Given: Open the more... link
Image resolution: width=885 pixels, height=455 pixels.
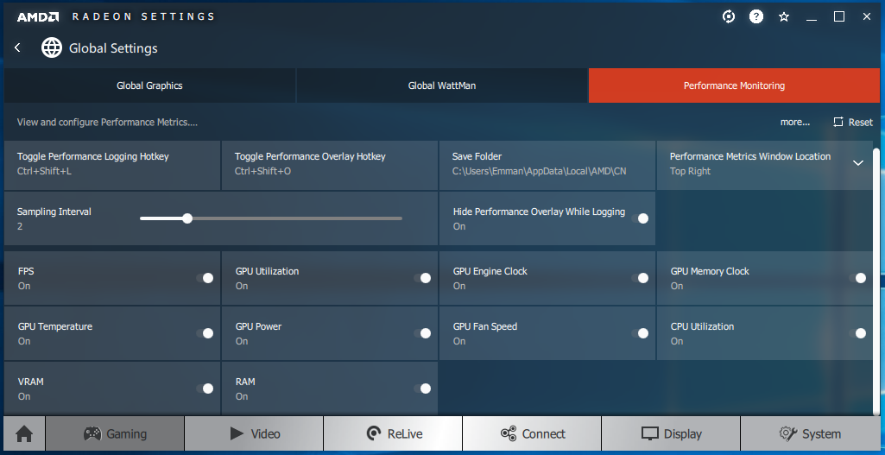Looking at the screenshot, I should 794,122.
